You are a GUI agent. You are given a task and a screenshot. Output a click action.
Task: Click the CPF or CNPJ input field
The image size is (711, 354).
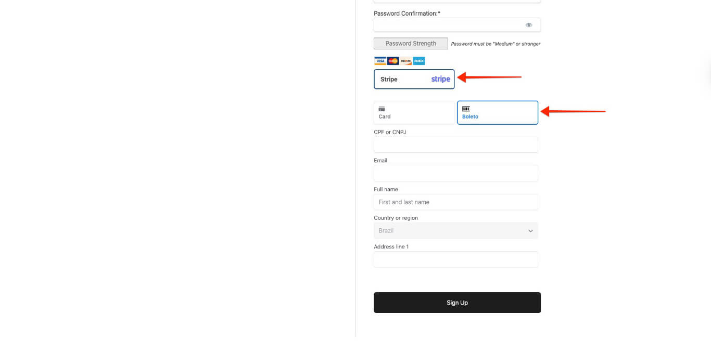[455, 144]
